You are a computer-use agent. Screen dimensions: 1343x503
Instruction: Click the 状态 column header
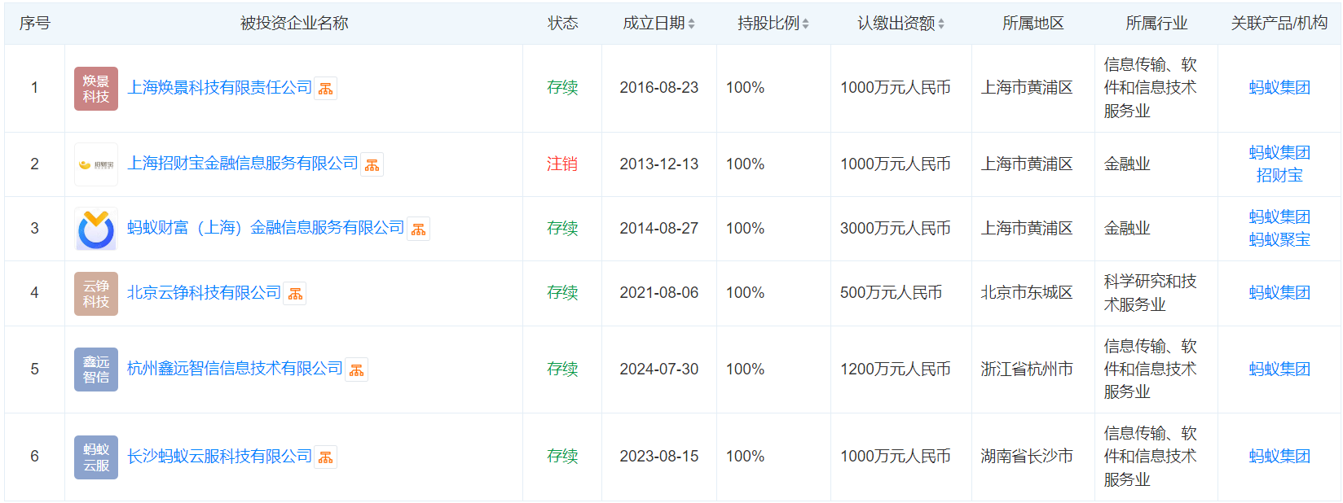[x=562, y=24]
